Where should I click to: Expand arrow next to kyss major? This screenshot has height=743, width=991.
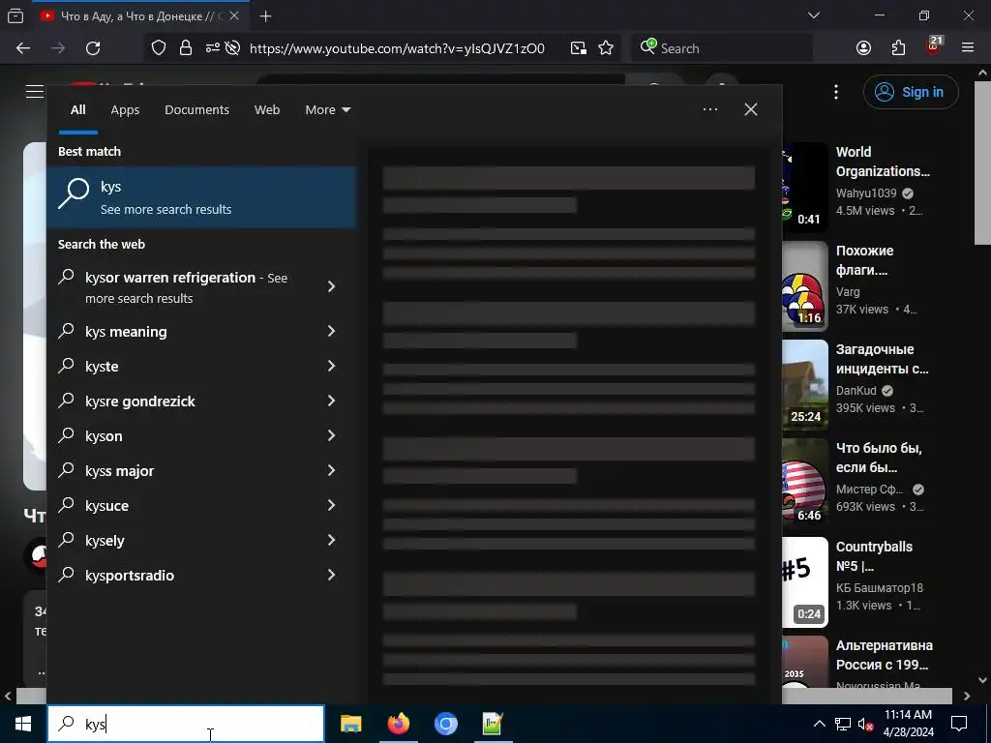[x=331, y=470]
